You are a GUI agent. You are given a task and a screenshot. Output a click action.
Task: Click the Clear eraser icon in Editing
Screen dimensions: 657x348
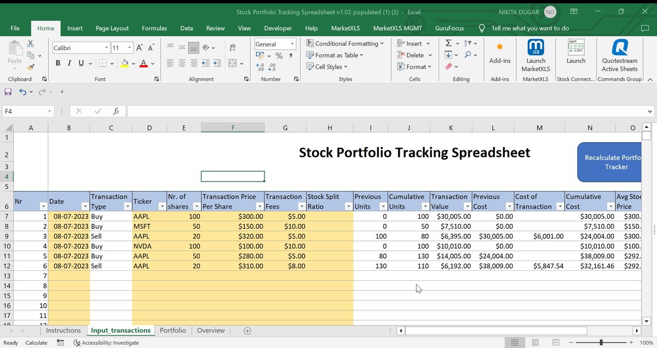(449, 67)
